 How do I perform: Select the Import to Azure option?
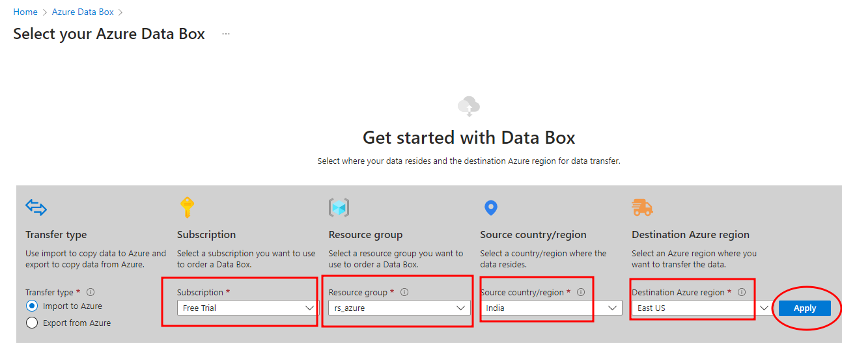(31, 306)
